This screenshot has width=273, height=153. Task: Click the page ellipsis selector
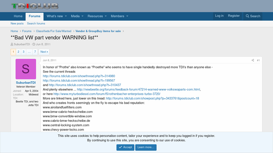tap(29, 52)
